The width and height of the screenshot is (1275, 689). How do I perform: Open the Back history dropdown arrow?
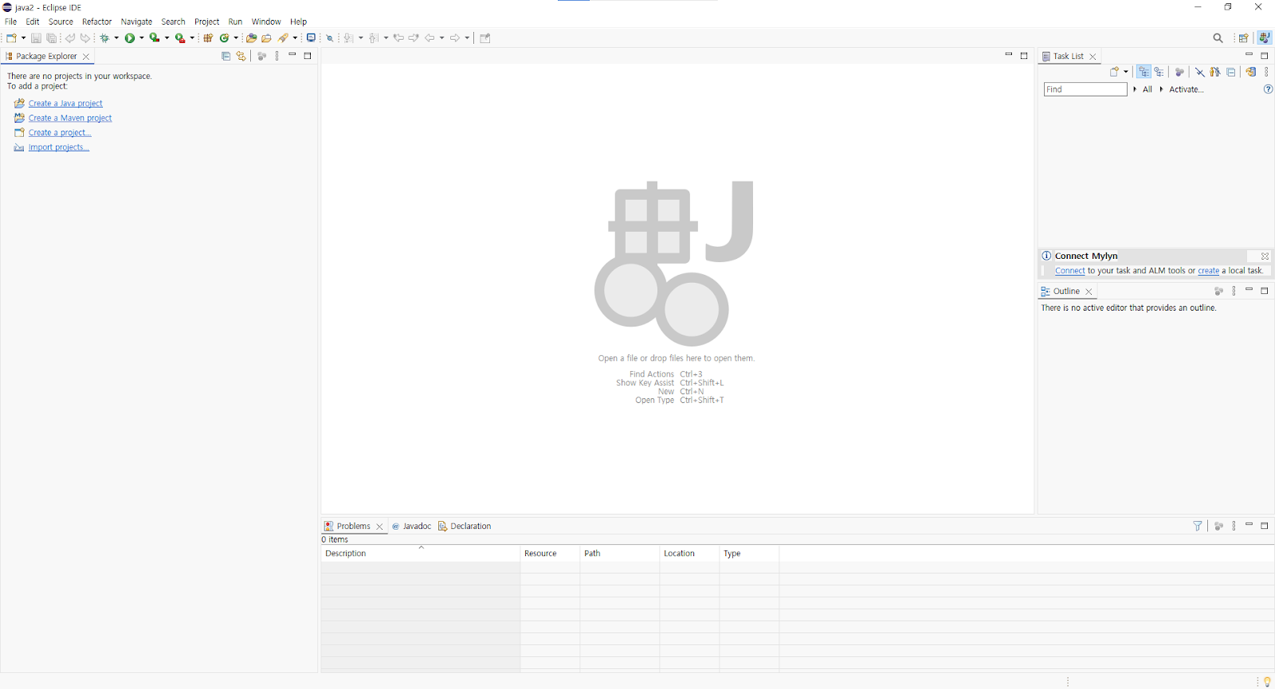coord(441,37)
